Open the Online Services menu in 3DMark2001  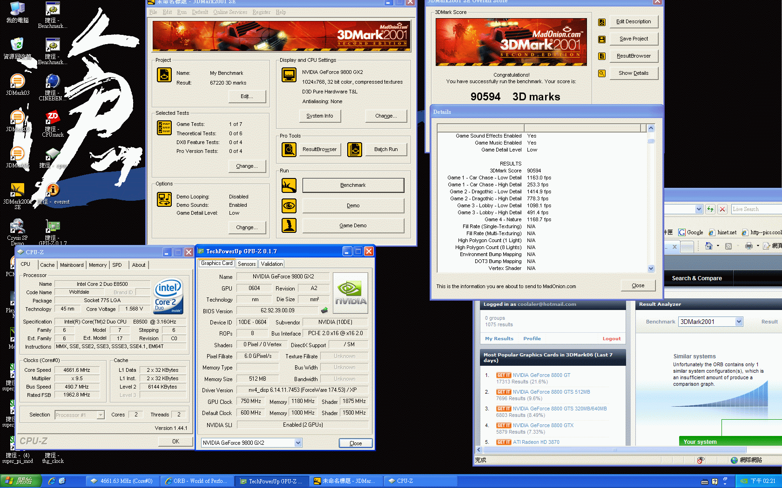pyautogui.click(x=230, y=12)
